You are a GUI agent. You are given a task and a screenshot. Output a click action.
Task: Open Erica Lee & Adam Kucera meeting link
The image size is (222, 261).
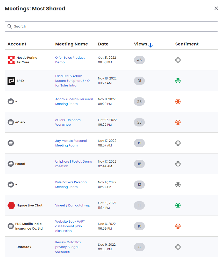tap(72, 81)
